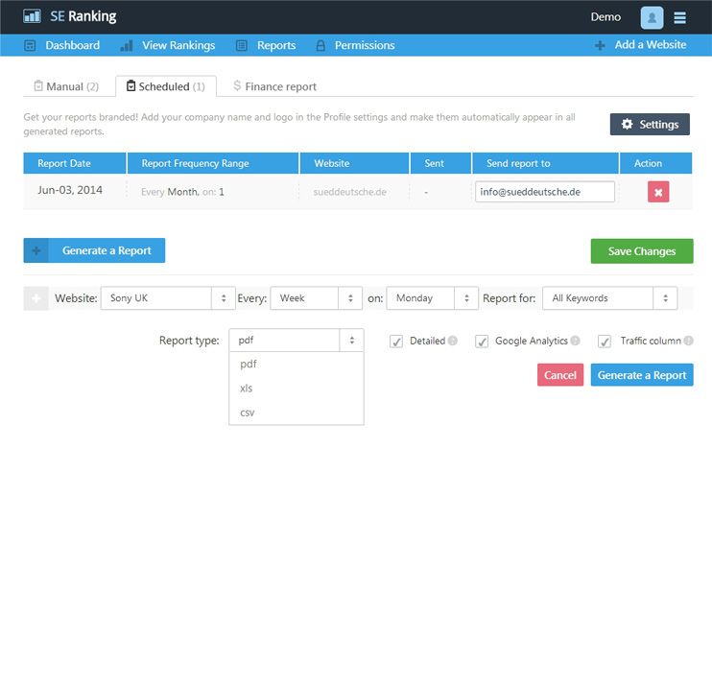Click the SE Ranking logo icon
This screenshot has height=685, width=712.
pyautogui.click(x=32, y=16)
